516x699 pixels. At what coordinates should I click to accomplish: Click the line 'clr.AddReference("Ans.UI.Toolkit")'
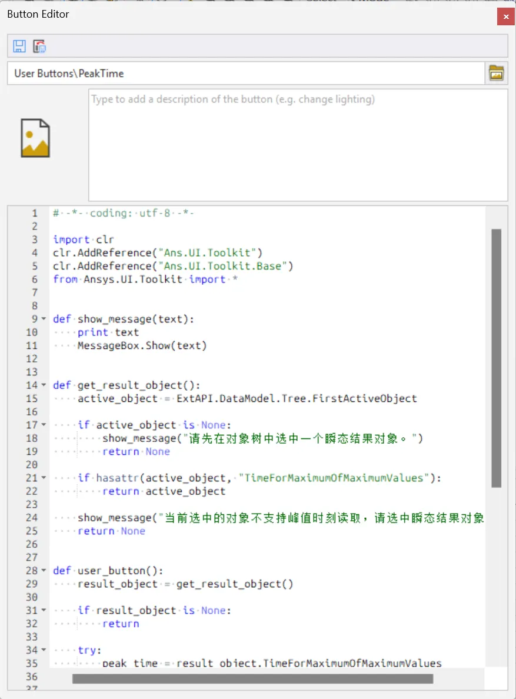[x=157, y=253]
